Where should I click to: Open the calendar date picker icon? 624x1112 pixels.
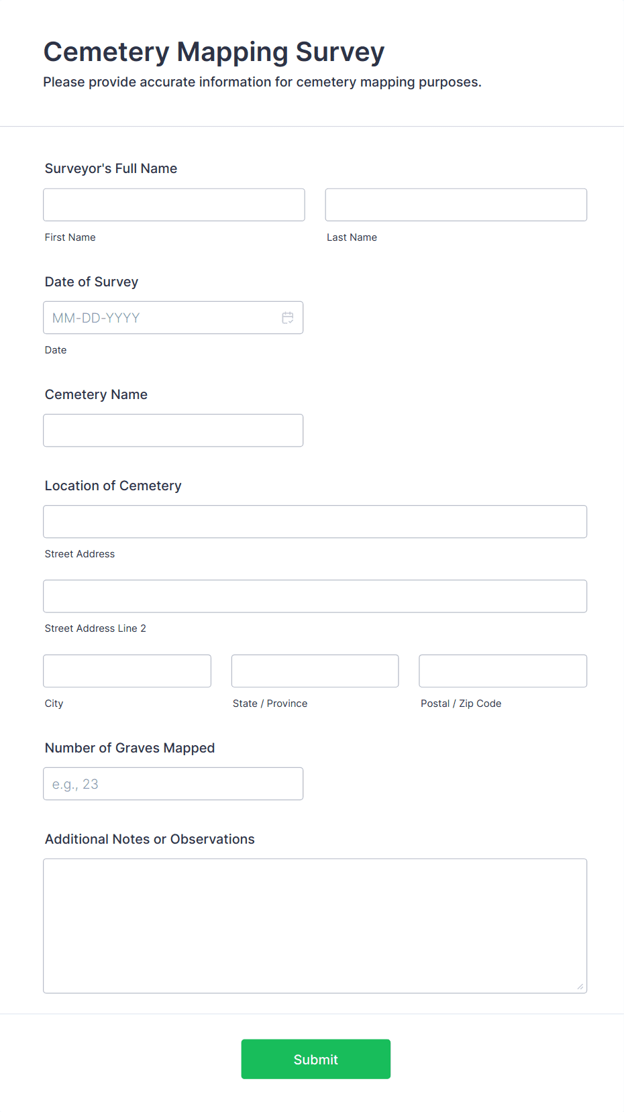pos(288,318)
